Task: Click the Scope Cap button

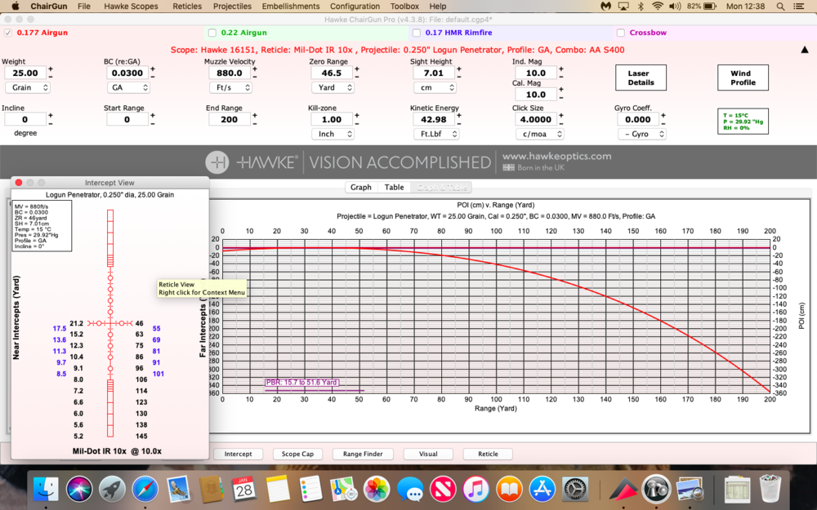Action: coord(297,454)
